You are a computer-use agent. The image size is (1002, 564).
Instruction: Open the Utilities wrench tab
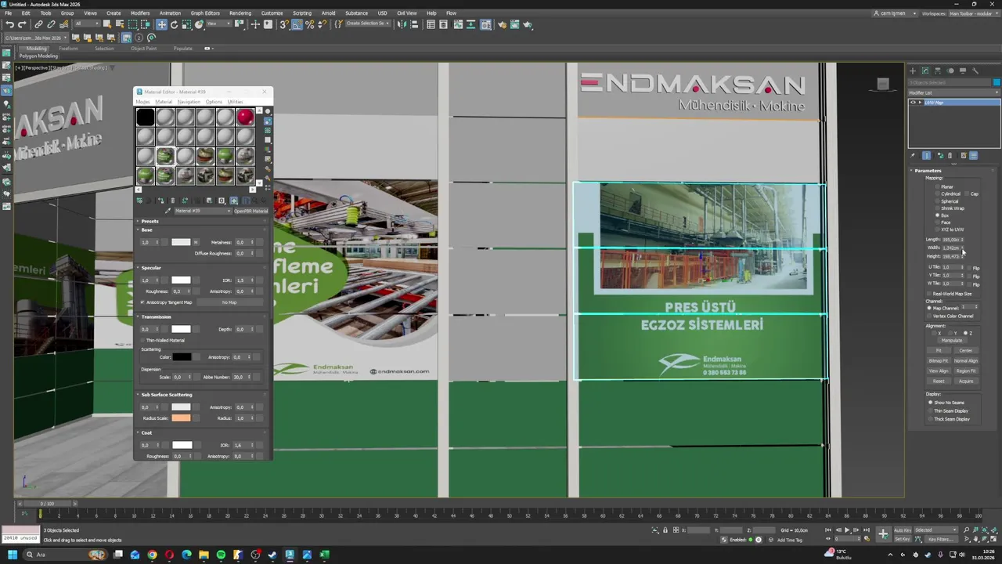(x=975, y=70)
